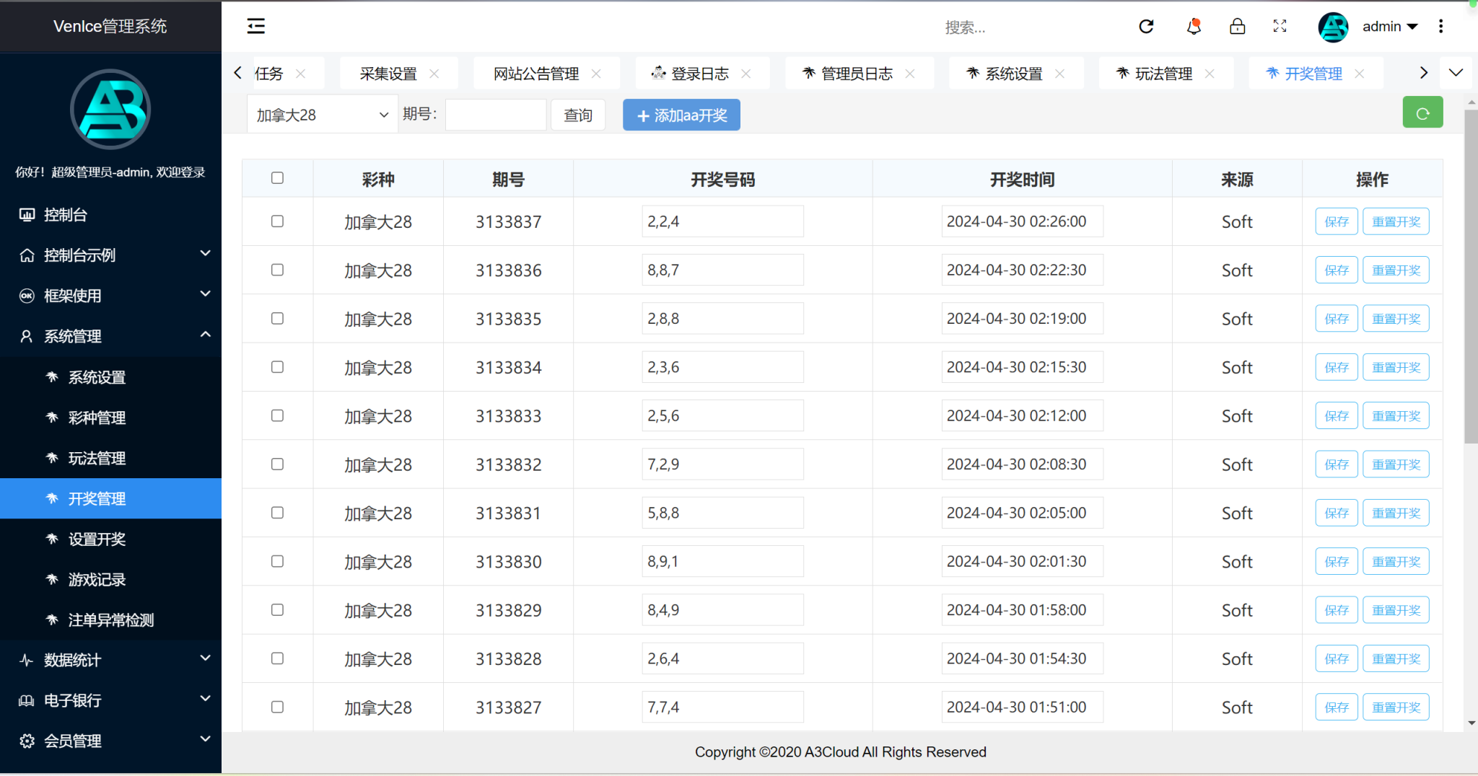Close the 玩法管理 tab
The height and width of the screenshot is (776, 1478).
pyautogui.click(x=1210, y=74)
